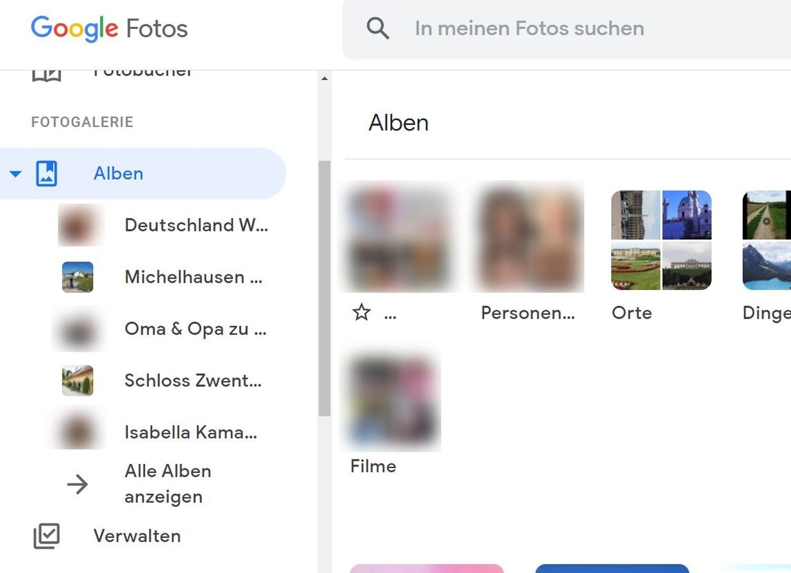Click the Google Fotos logo
The image size is (791, 573).
point(109,28)
